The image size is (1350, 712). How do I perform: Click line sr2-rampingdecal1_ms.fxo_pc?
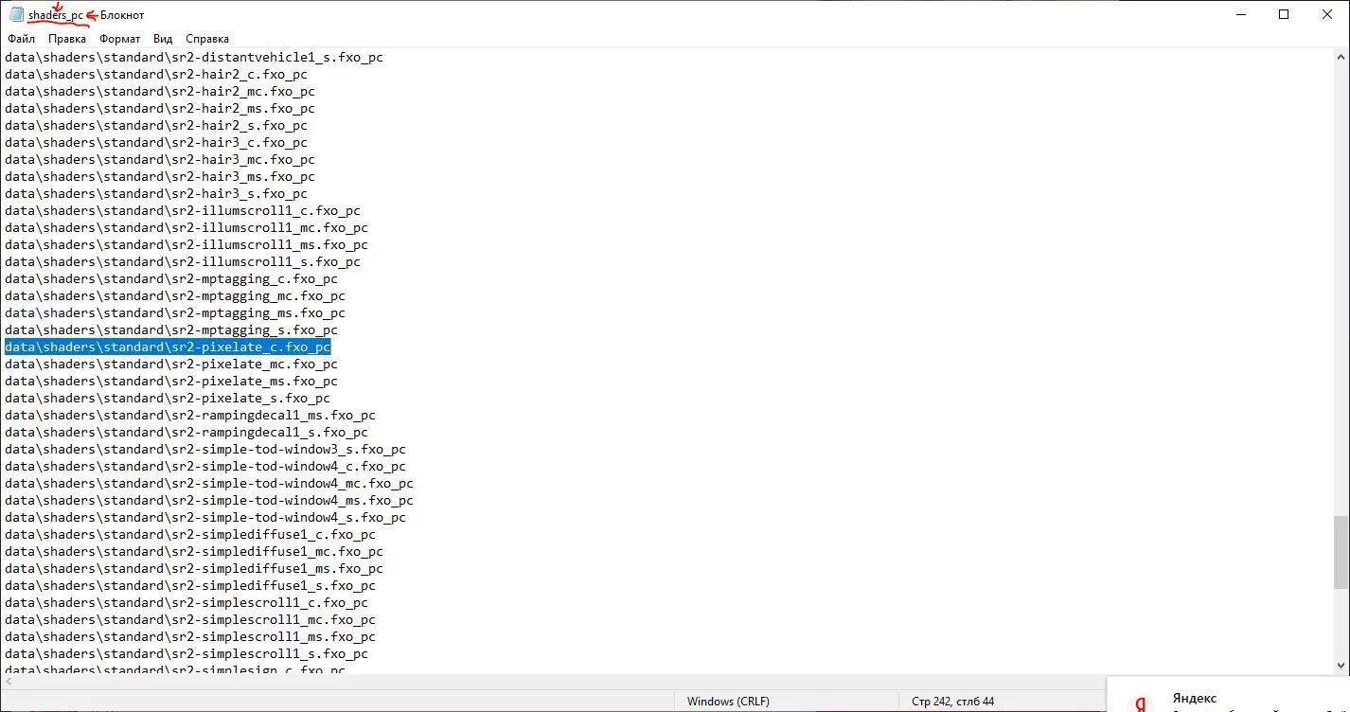pos(190,416)
